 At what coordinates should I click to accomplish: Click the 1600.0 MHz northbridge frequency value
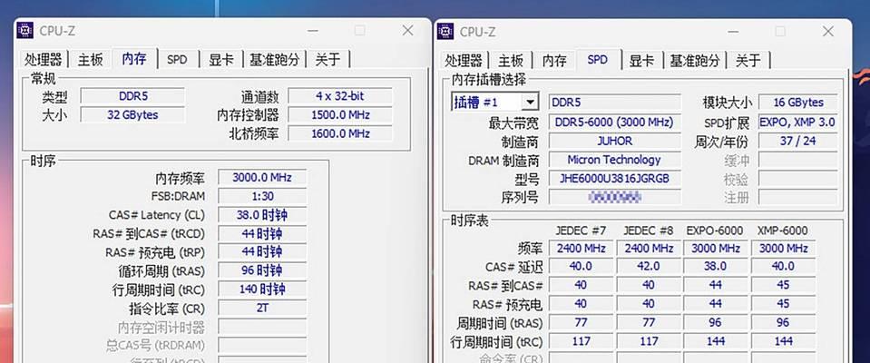(340, 133)
